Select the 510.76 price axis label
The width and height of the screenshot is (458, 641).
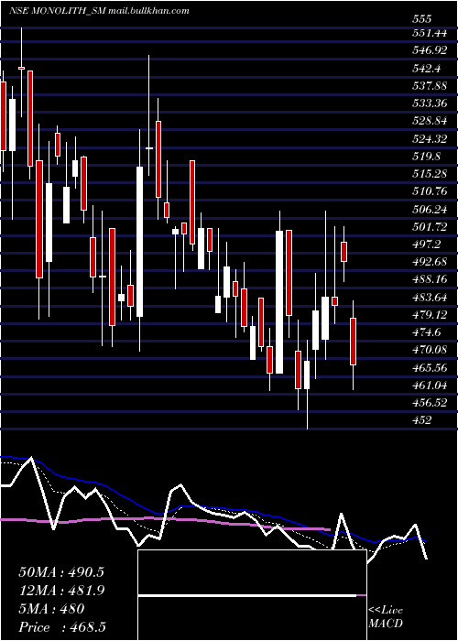[x=429, y=192]
